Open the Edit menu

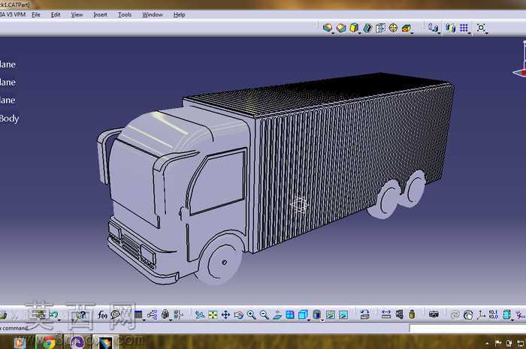pos(56,15)
